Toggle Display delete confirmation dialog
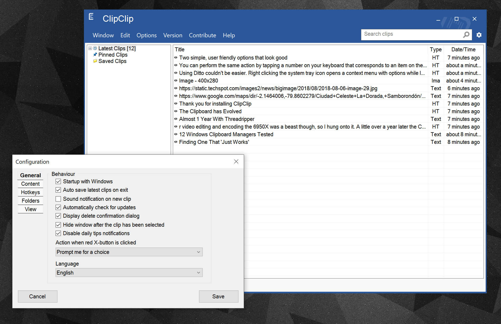 point(58,216)
